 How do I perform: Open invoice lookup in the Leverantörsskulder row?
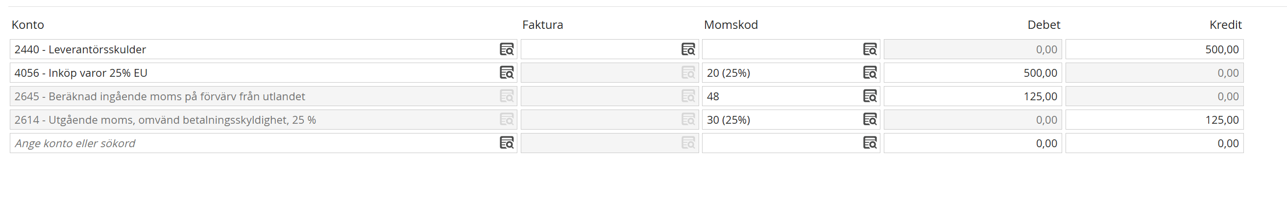[x=688, y=49]
